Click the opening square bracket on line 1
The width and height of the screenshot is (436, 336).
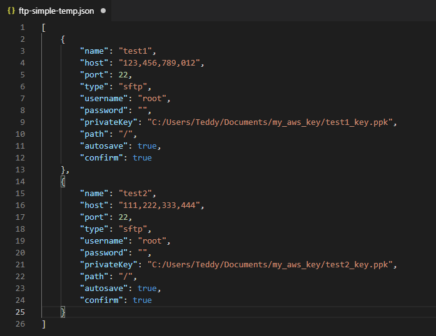point(44,27)
